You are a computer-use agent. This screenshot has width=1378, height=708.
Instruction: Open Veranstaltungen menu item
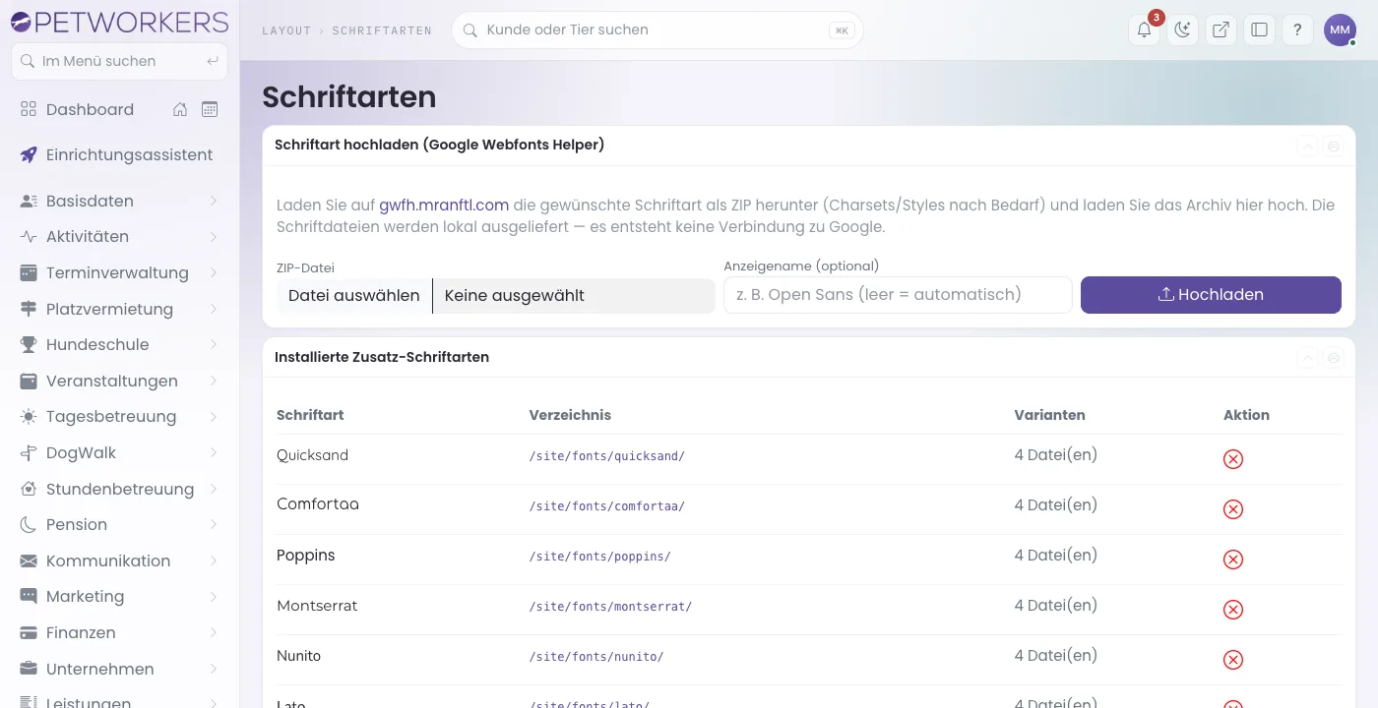(119, 381)
